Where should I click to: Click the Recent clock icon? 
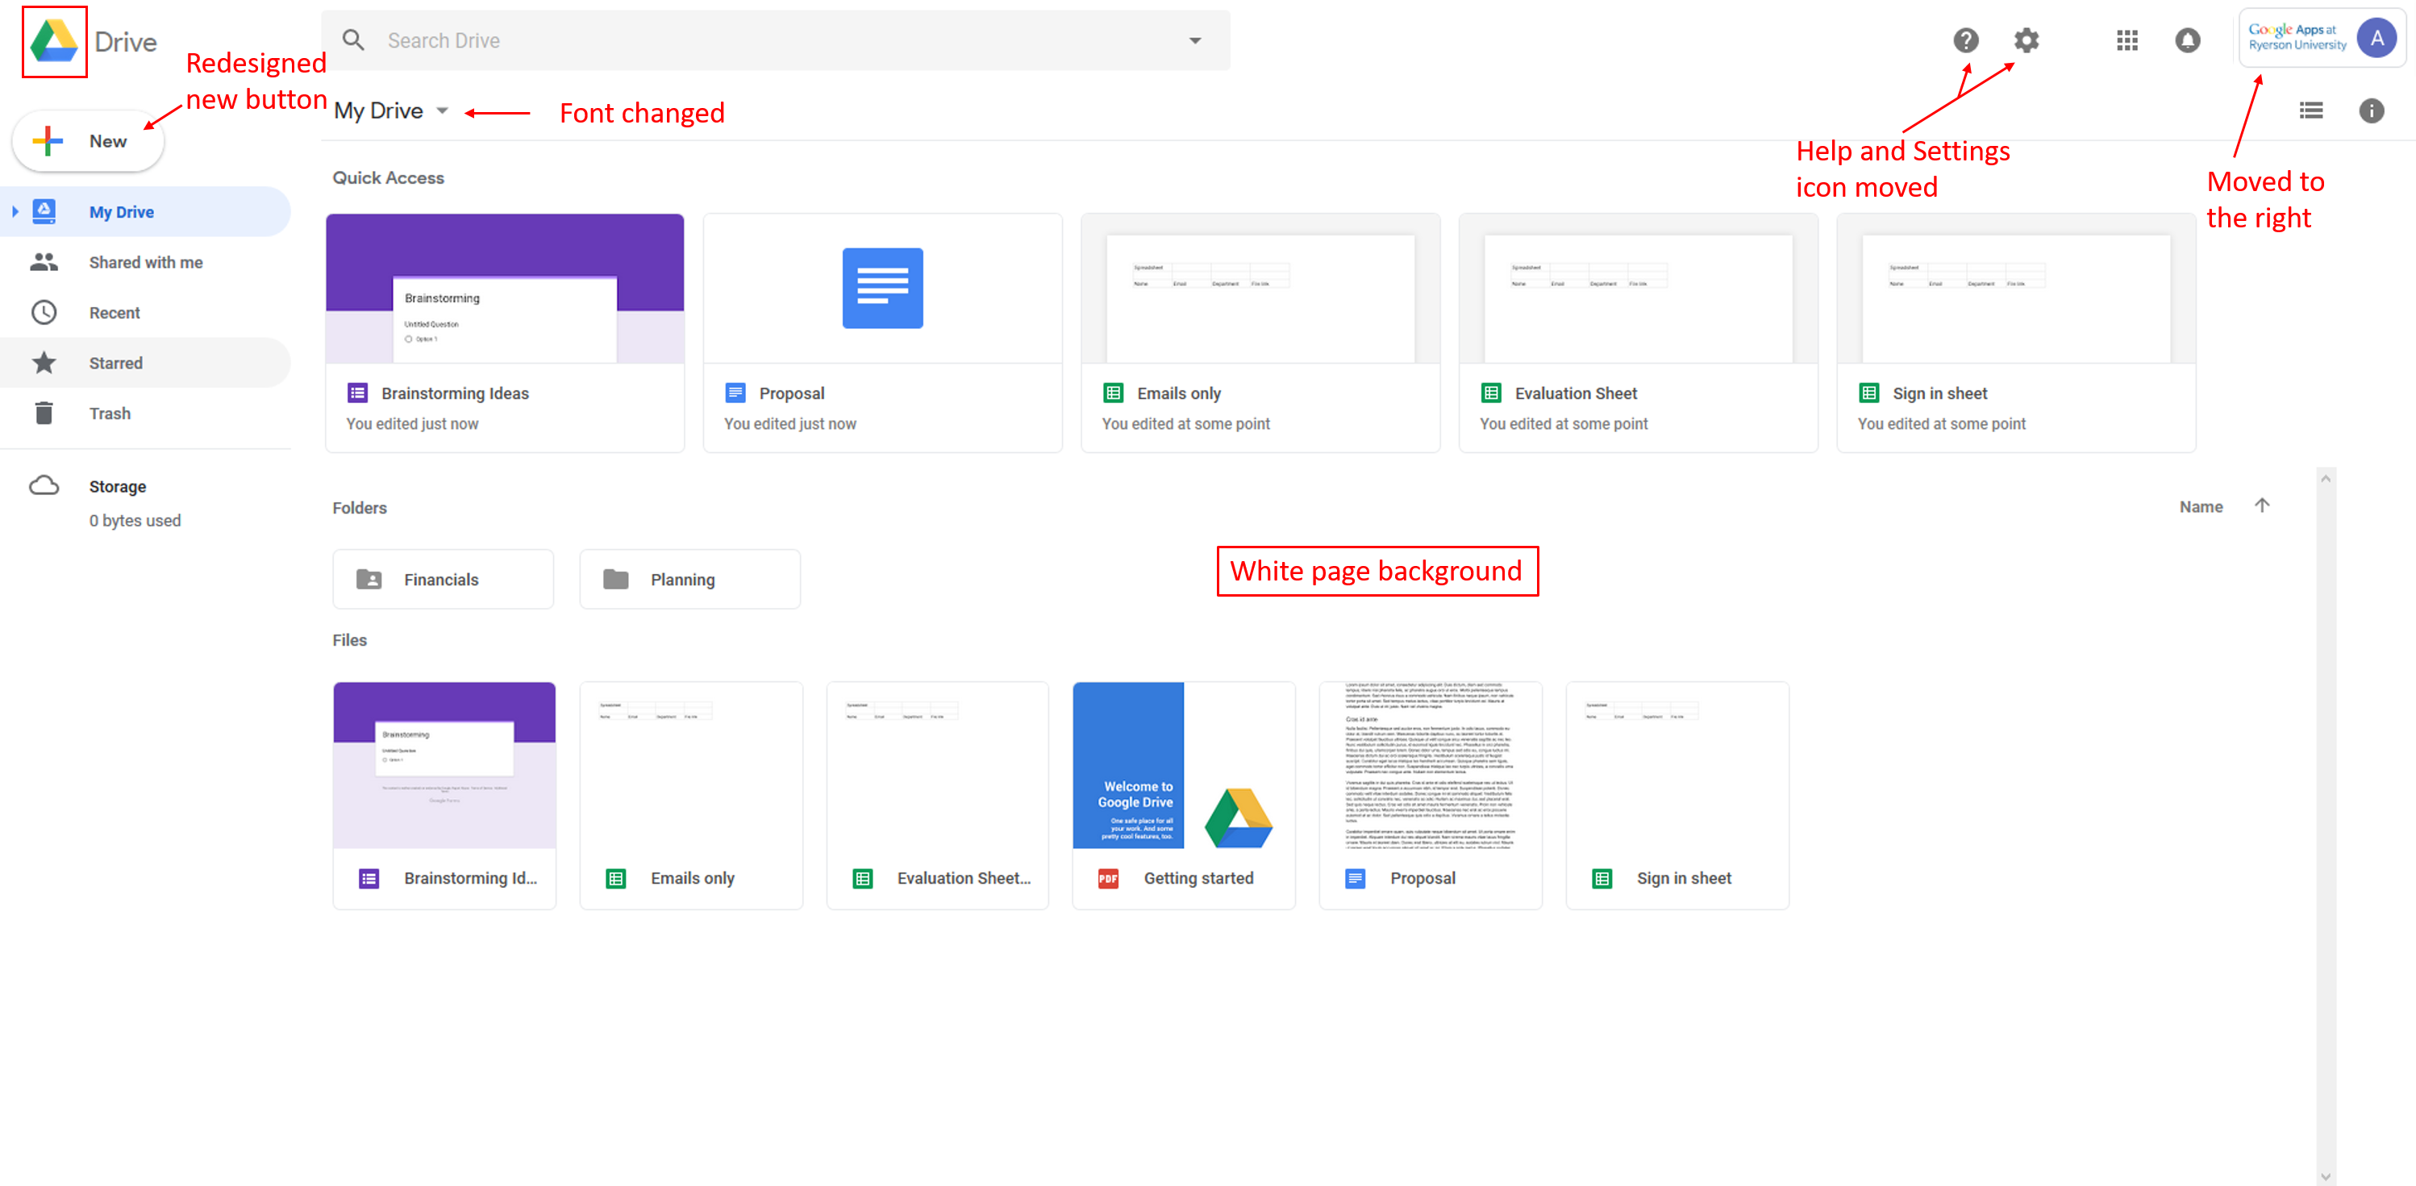(x=44, y=312)
